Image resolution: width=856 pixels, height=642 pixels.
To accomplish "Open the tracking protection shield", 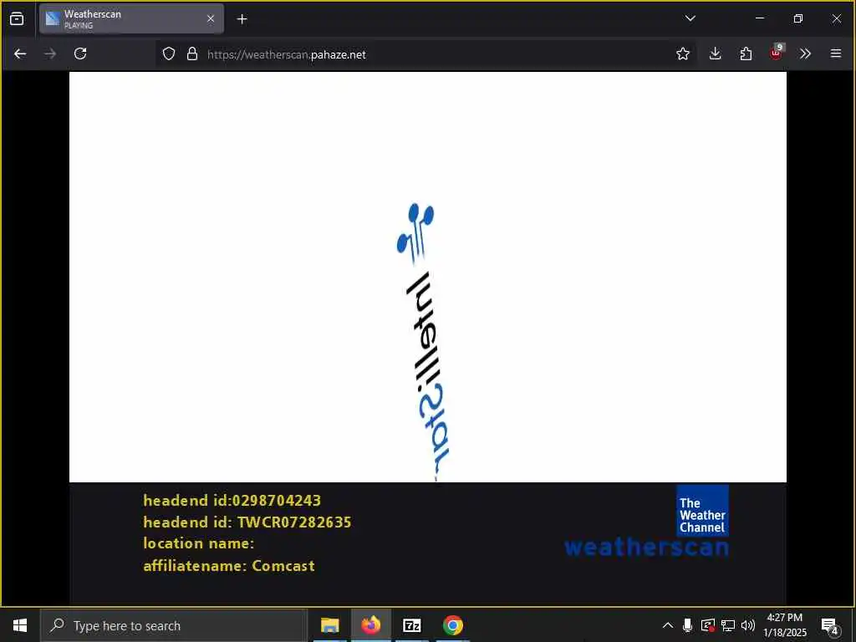I will [x=169, y=53].
